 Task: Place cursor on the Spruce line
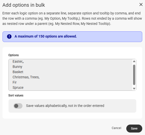click(x=18, y=88)
